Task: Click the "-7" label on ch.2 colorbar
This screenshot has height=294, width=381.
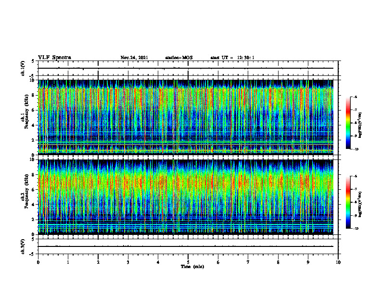Action: click(355, 189)
